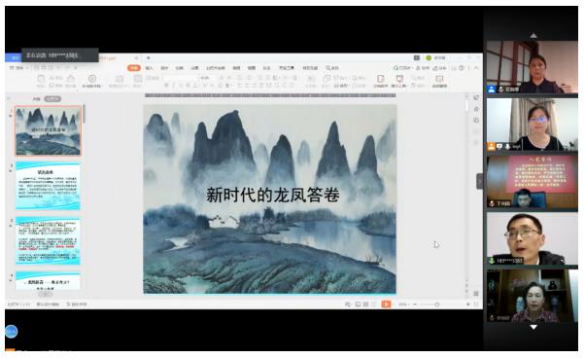Click the New Slide icon in ribbon

119,79
